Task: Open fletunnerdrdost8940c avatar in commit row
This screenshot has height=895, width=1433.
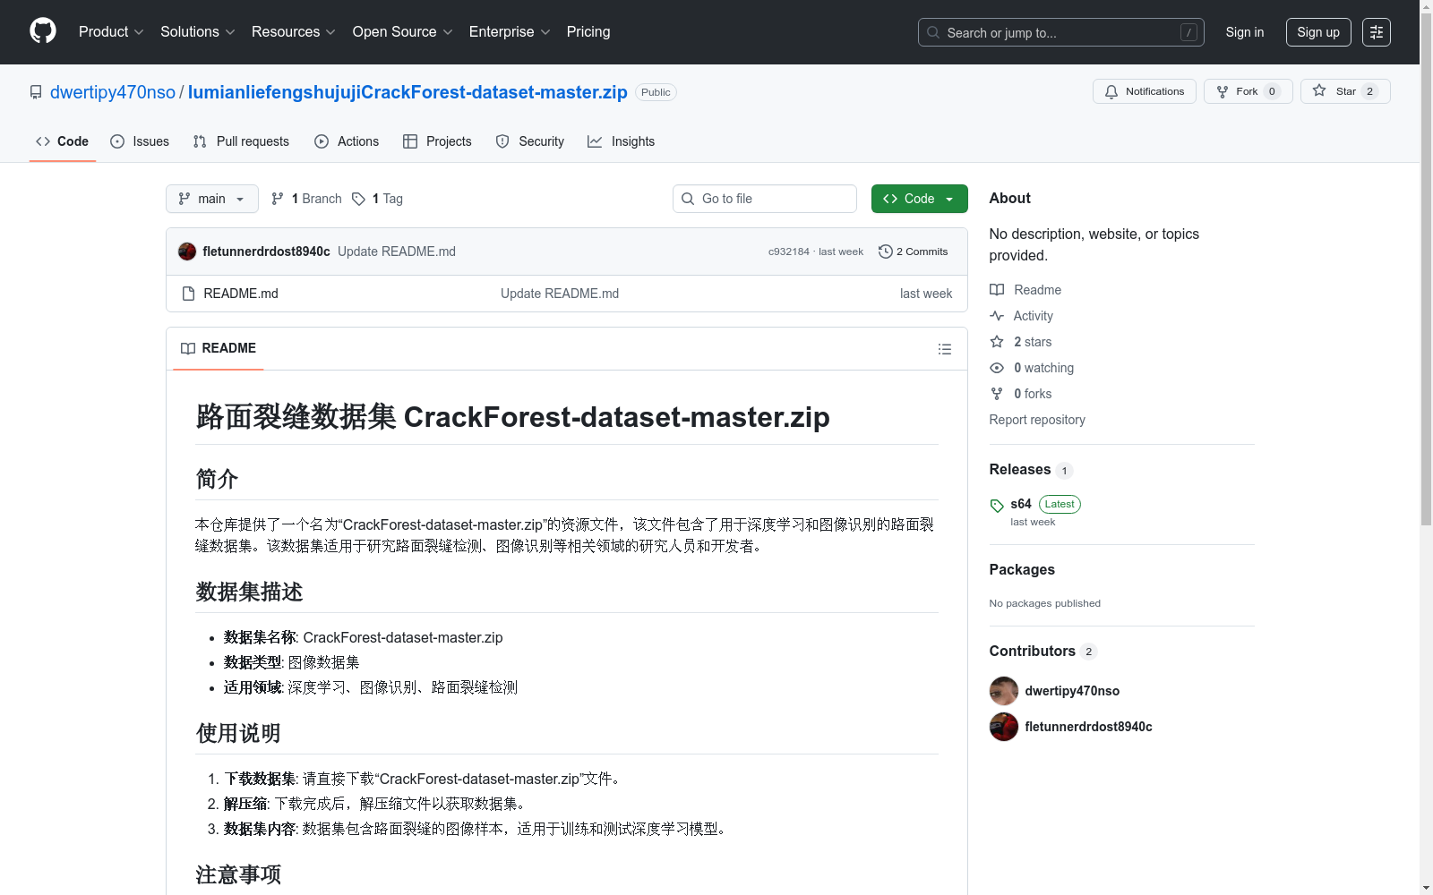Action: 187,251
